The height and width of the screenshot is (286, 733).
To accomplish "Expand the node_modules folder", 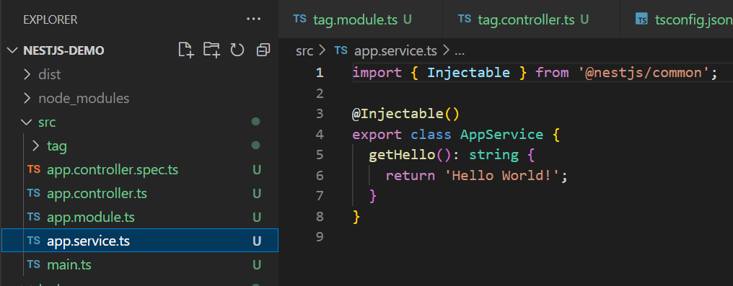I will [x=27, y=98].
